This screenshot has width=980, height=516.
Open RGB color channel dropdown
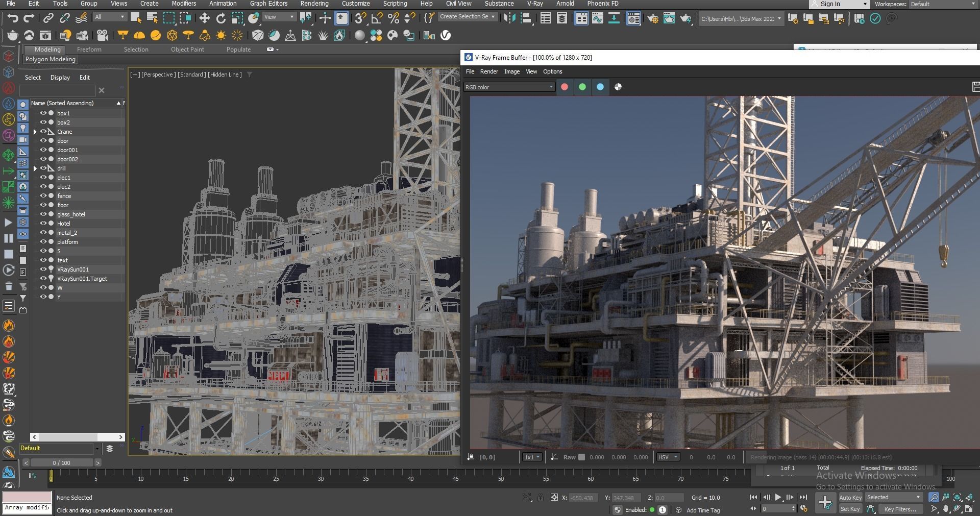pos(509,87)
